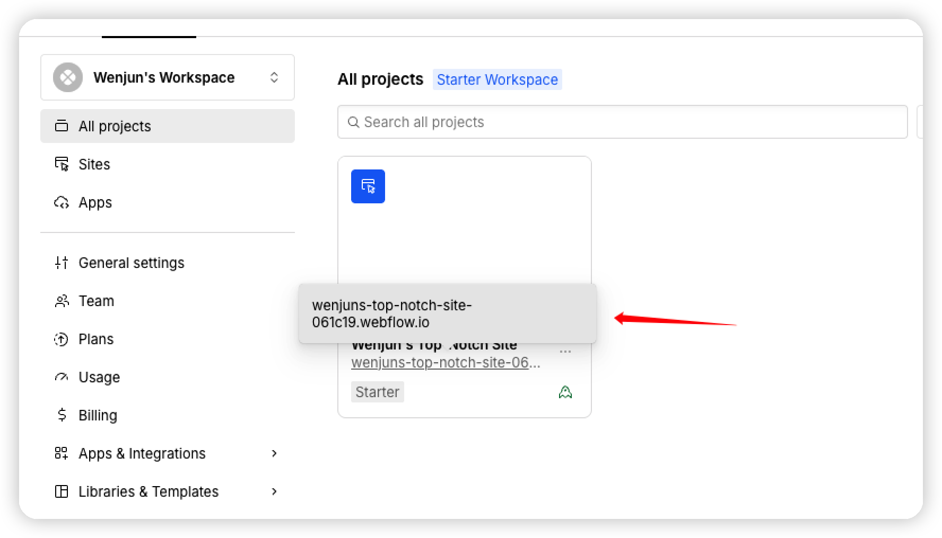Click the wenjuns-top-notch-site-061c19.webflow.io tooltip
Image resolution: width=942 pixels, height=538 pixels.
(x=448, y=313)
